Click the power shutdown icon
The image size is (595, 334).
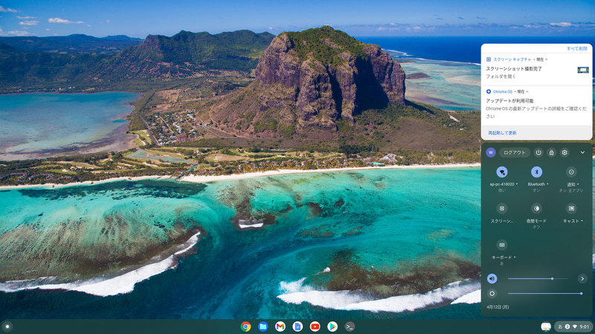click(538, 152)
